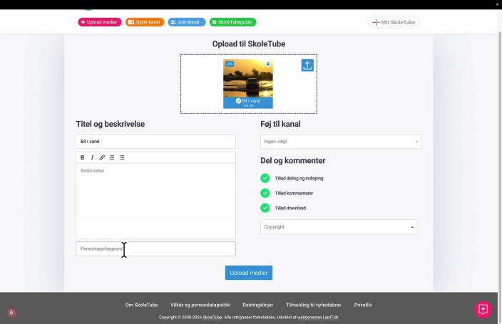Viewport: 502px width, 324px height.
Task: Click the Bold formatting icon
Action: point(82,157)
